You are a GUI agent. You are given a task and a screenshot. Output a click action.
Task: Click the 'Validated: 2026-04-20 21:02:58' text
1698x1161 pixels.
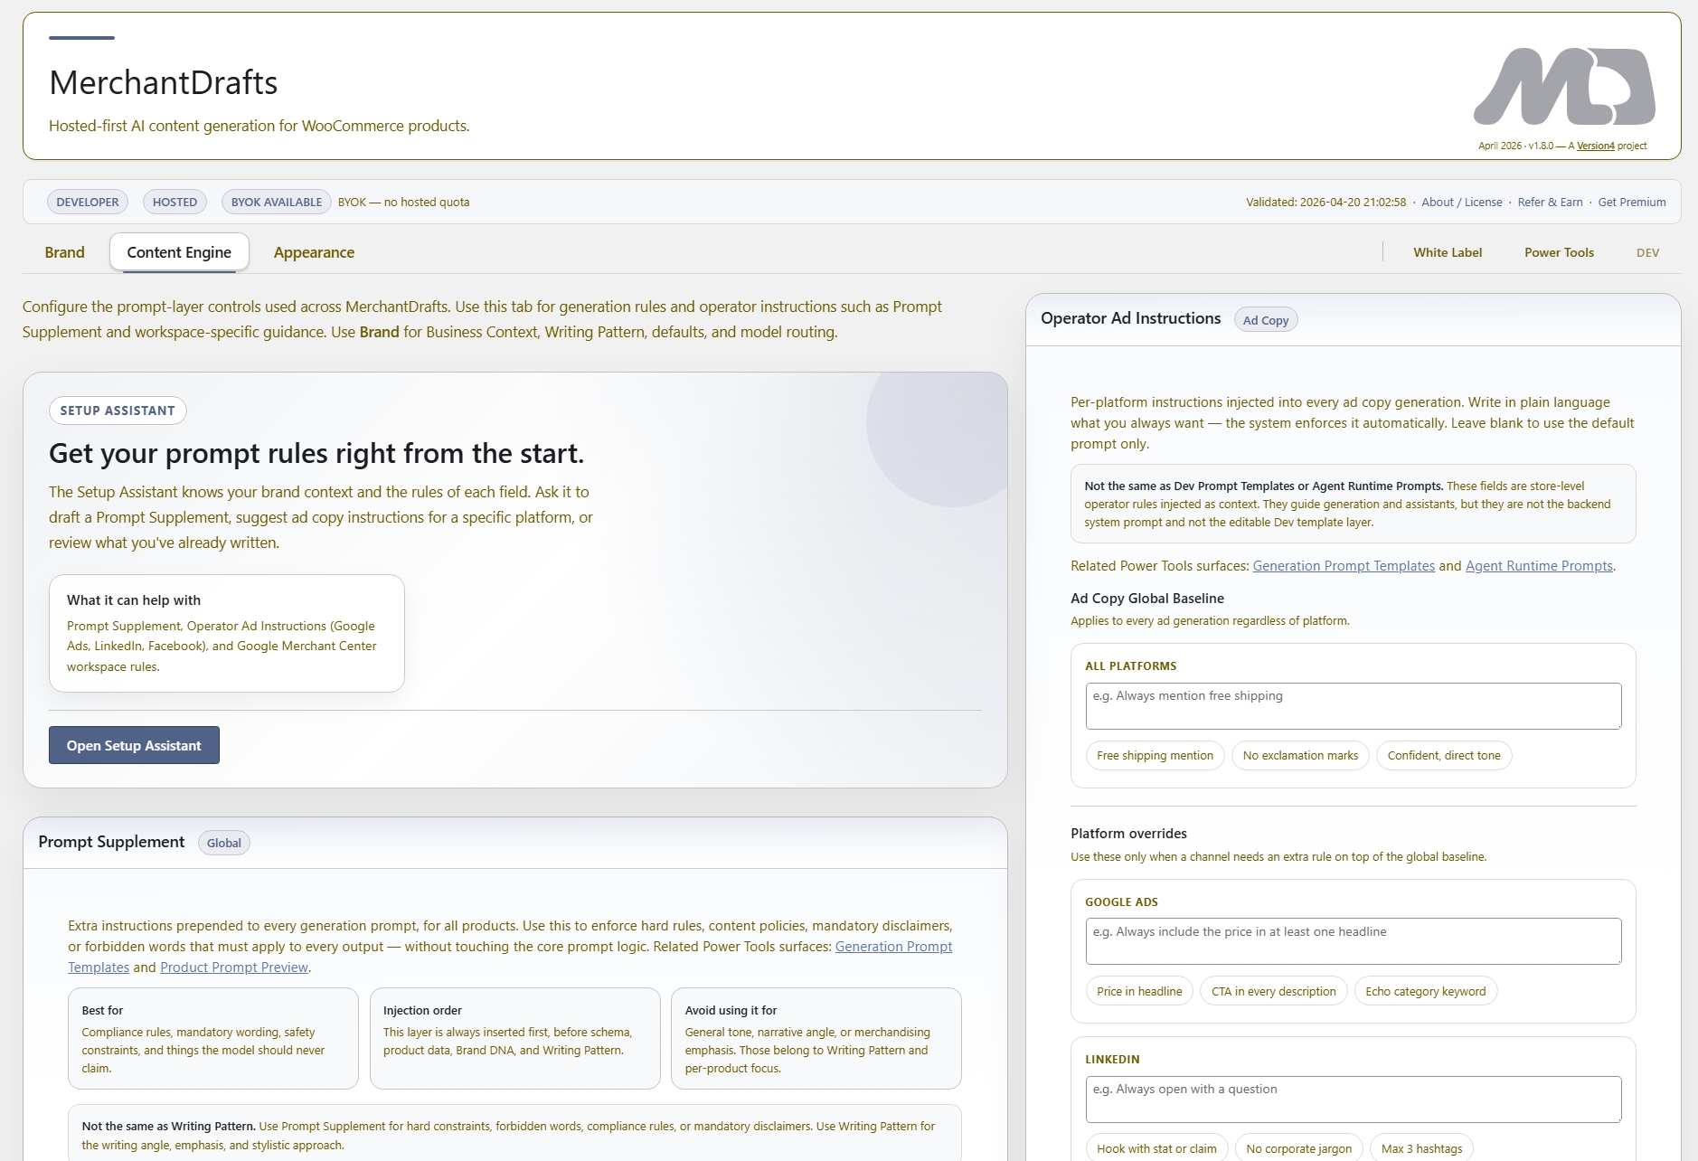1325,202
